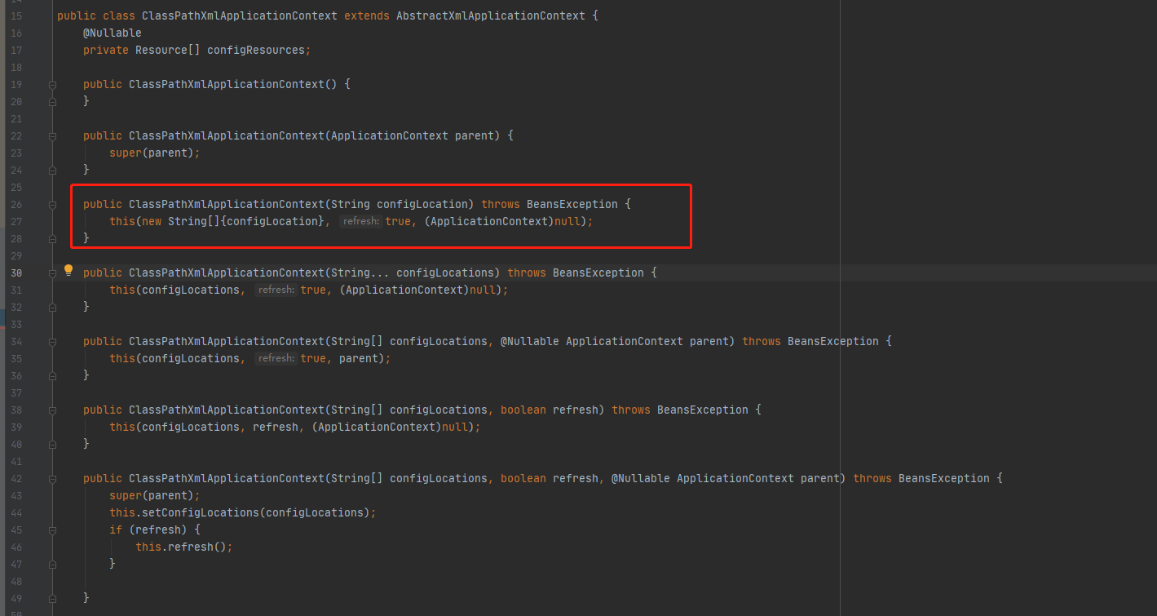Image resolution: width=1157 pixels, height=616 pixels.
Task: Click line number 44 in the gutter
Action: click(x=17, y=512)
